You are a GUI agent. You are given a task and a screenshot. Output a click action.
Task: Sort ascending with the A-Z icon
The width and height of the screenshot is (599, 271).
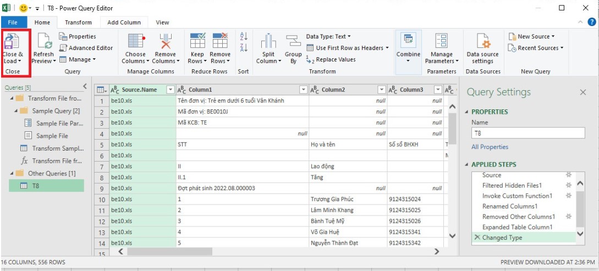tap(244, 36)
